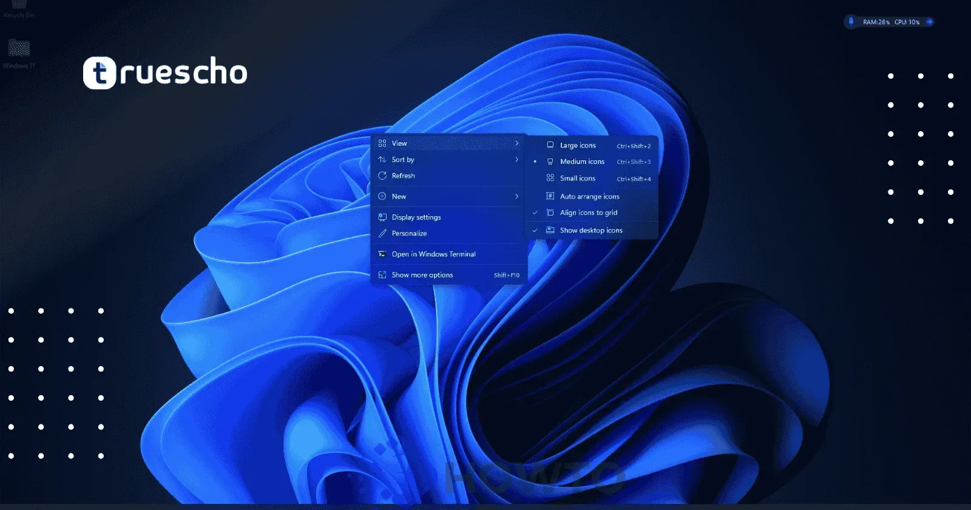Click the Show more options icon
This screenshot has width=971, height=510.
tap(382, 275)
